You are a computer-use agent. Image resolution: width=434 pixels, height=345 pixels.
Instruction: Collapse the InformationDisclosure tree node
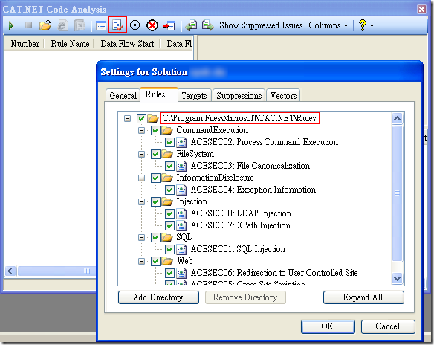click(141, 178)
